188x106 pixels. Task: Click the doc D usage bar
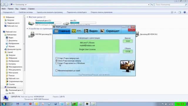pos(83,23)
